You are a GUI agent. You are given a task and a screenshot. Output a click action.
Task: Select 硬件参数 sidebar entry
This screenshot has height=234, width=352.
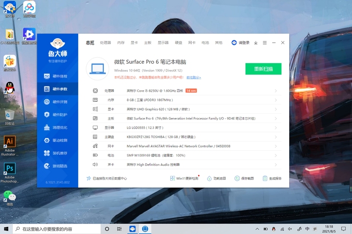click(58, 89)
